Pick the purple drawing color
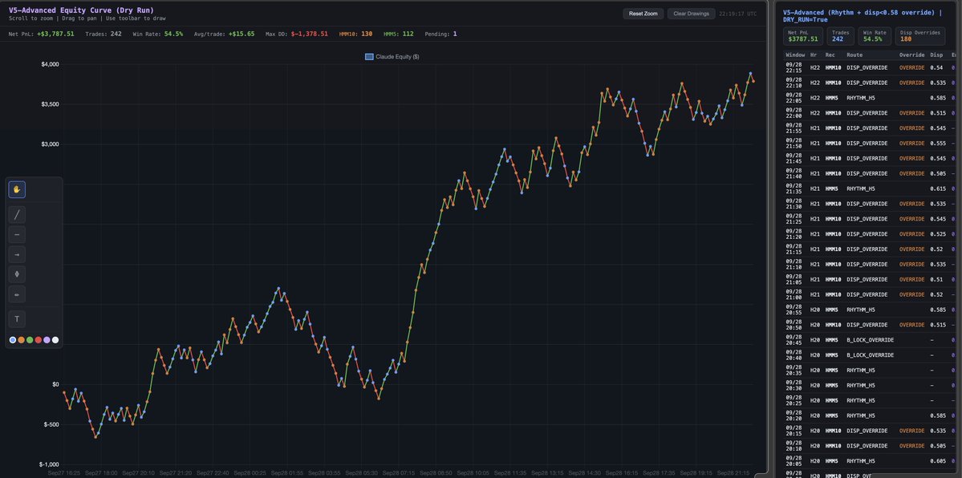Image resolution: width=962 pixels, height=478 pixels. [47, 340]
